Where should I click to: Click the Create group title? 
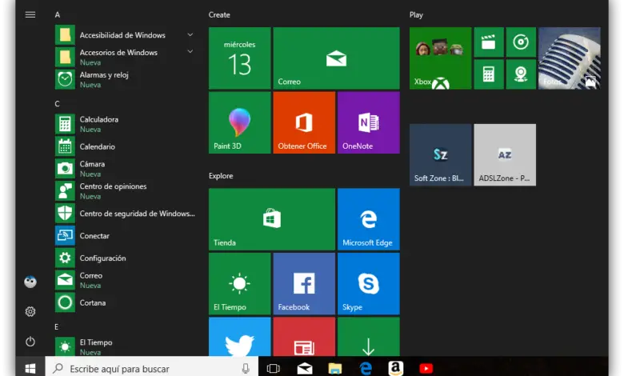click(x=219, y=14)
